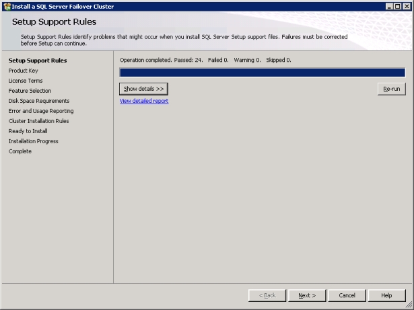Maximize the installer window

pyautogui.click(x=398, y=7)
